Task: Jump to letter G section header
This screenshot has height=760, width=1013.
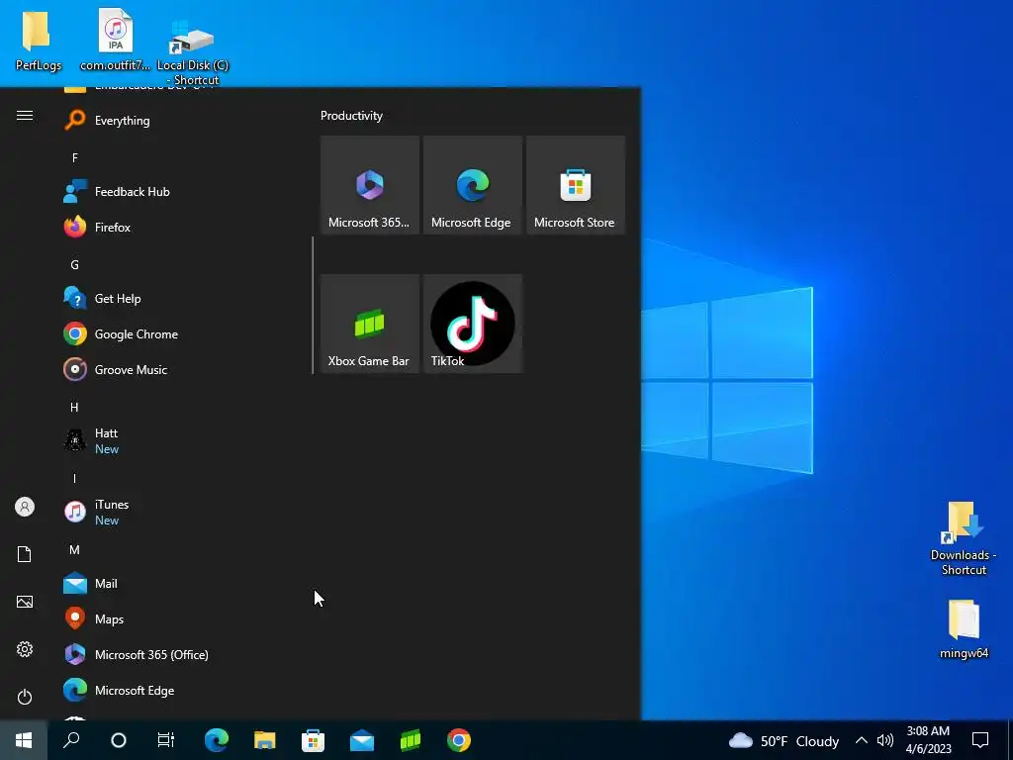Action: [x=75, y=265]
